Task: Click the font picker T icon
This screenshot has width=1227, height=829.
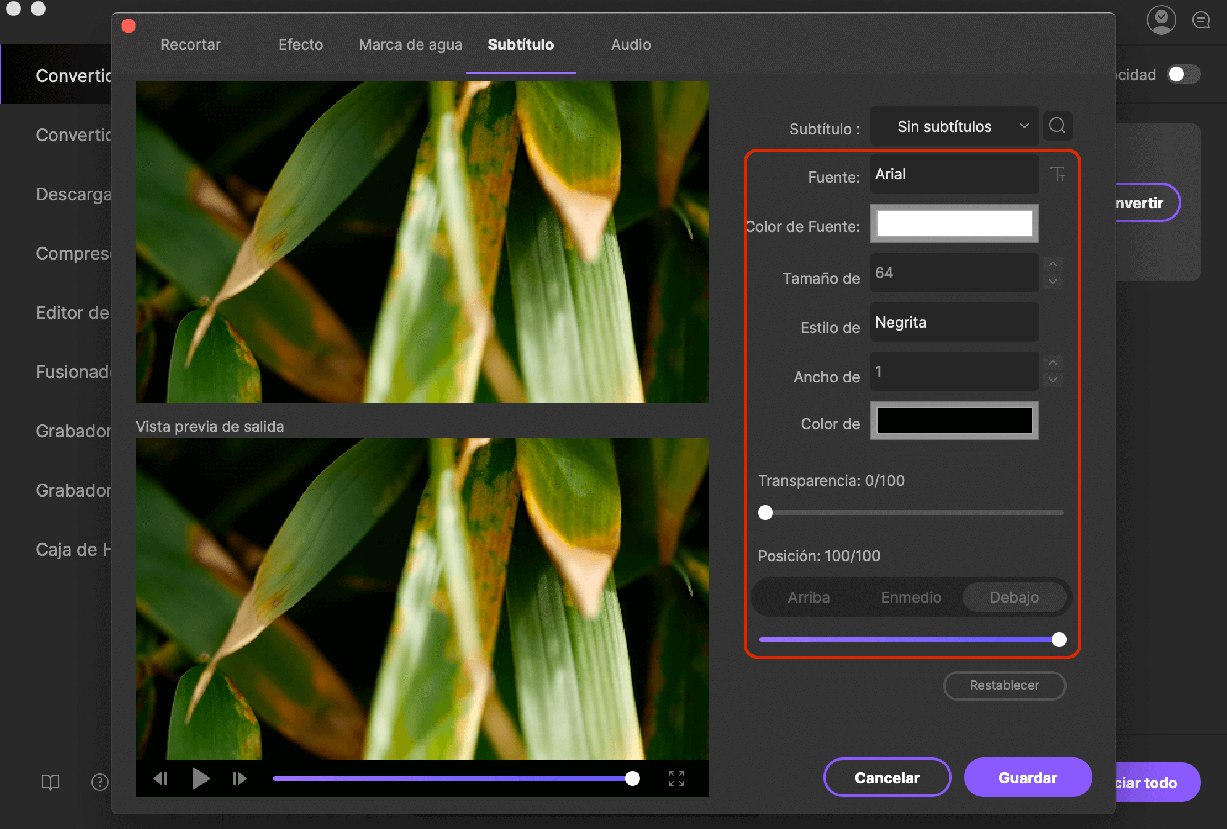Action: [1058, 175]
